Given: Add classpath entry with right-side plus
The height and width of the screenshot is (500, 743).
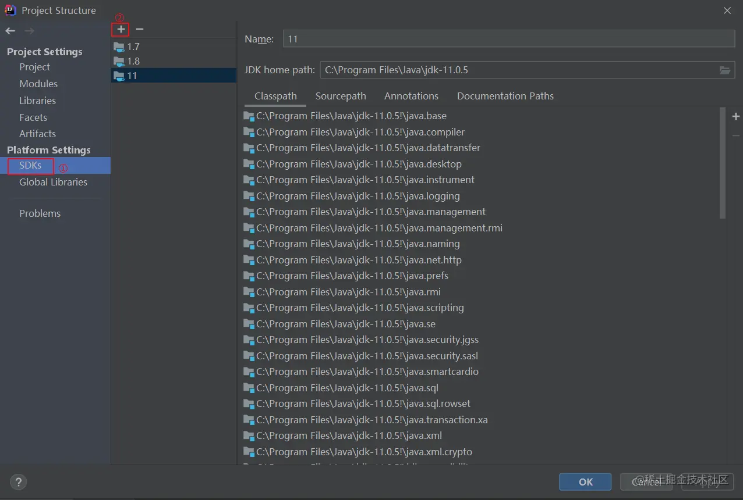Looking at the screenshot, I should [736, 117].
